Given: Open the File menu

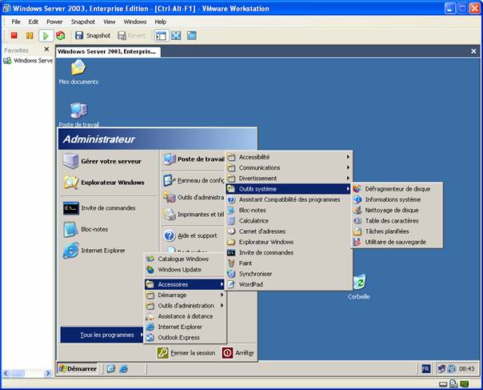Looking at the screenshot, I should [16, 22].
